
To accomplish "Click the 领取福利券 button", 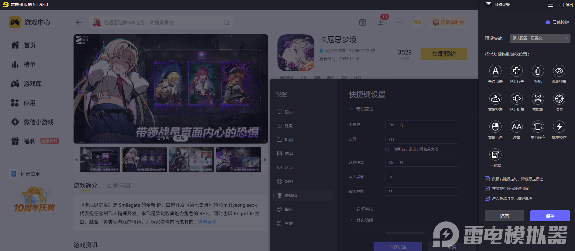I will tap(448, 22).
